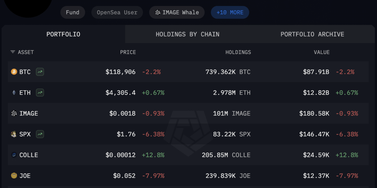Sort by the HOLDINGS column header
Screen dimensions: 377x188
coord(238,52)
